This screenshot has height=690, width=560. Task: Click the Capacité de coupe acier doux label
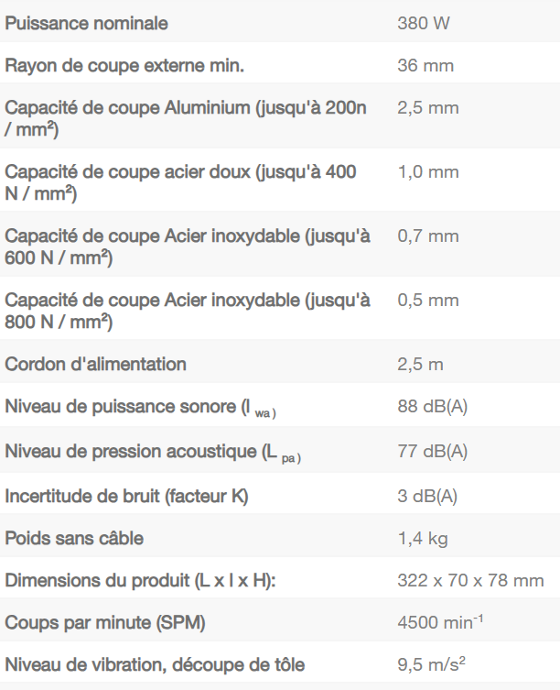click(181, 182)
